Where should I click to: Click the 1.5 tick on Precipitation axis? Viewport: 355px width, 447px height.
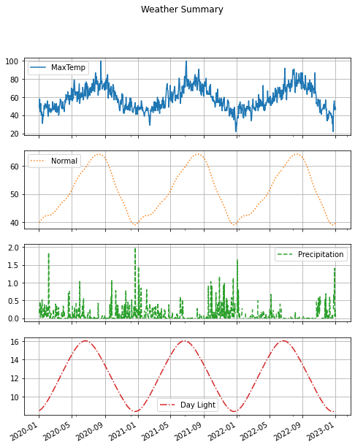tap(13, 265)
